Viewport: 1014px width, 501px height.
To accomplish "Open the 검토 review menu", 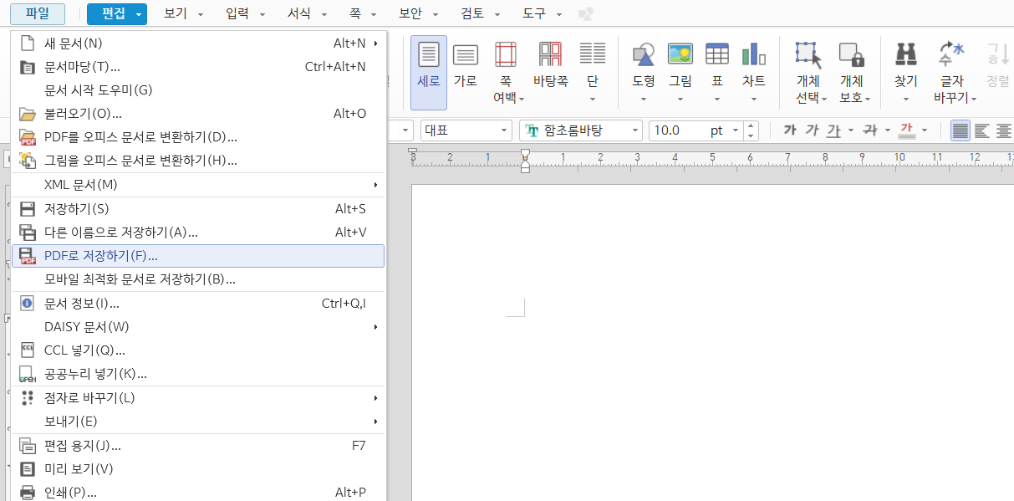I will pos(481,13).
